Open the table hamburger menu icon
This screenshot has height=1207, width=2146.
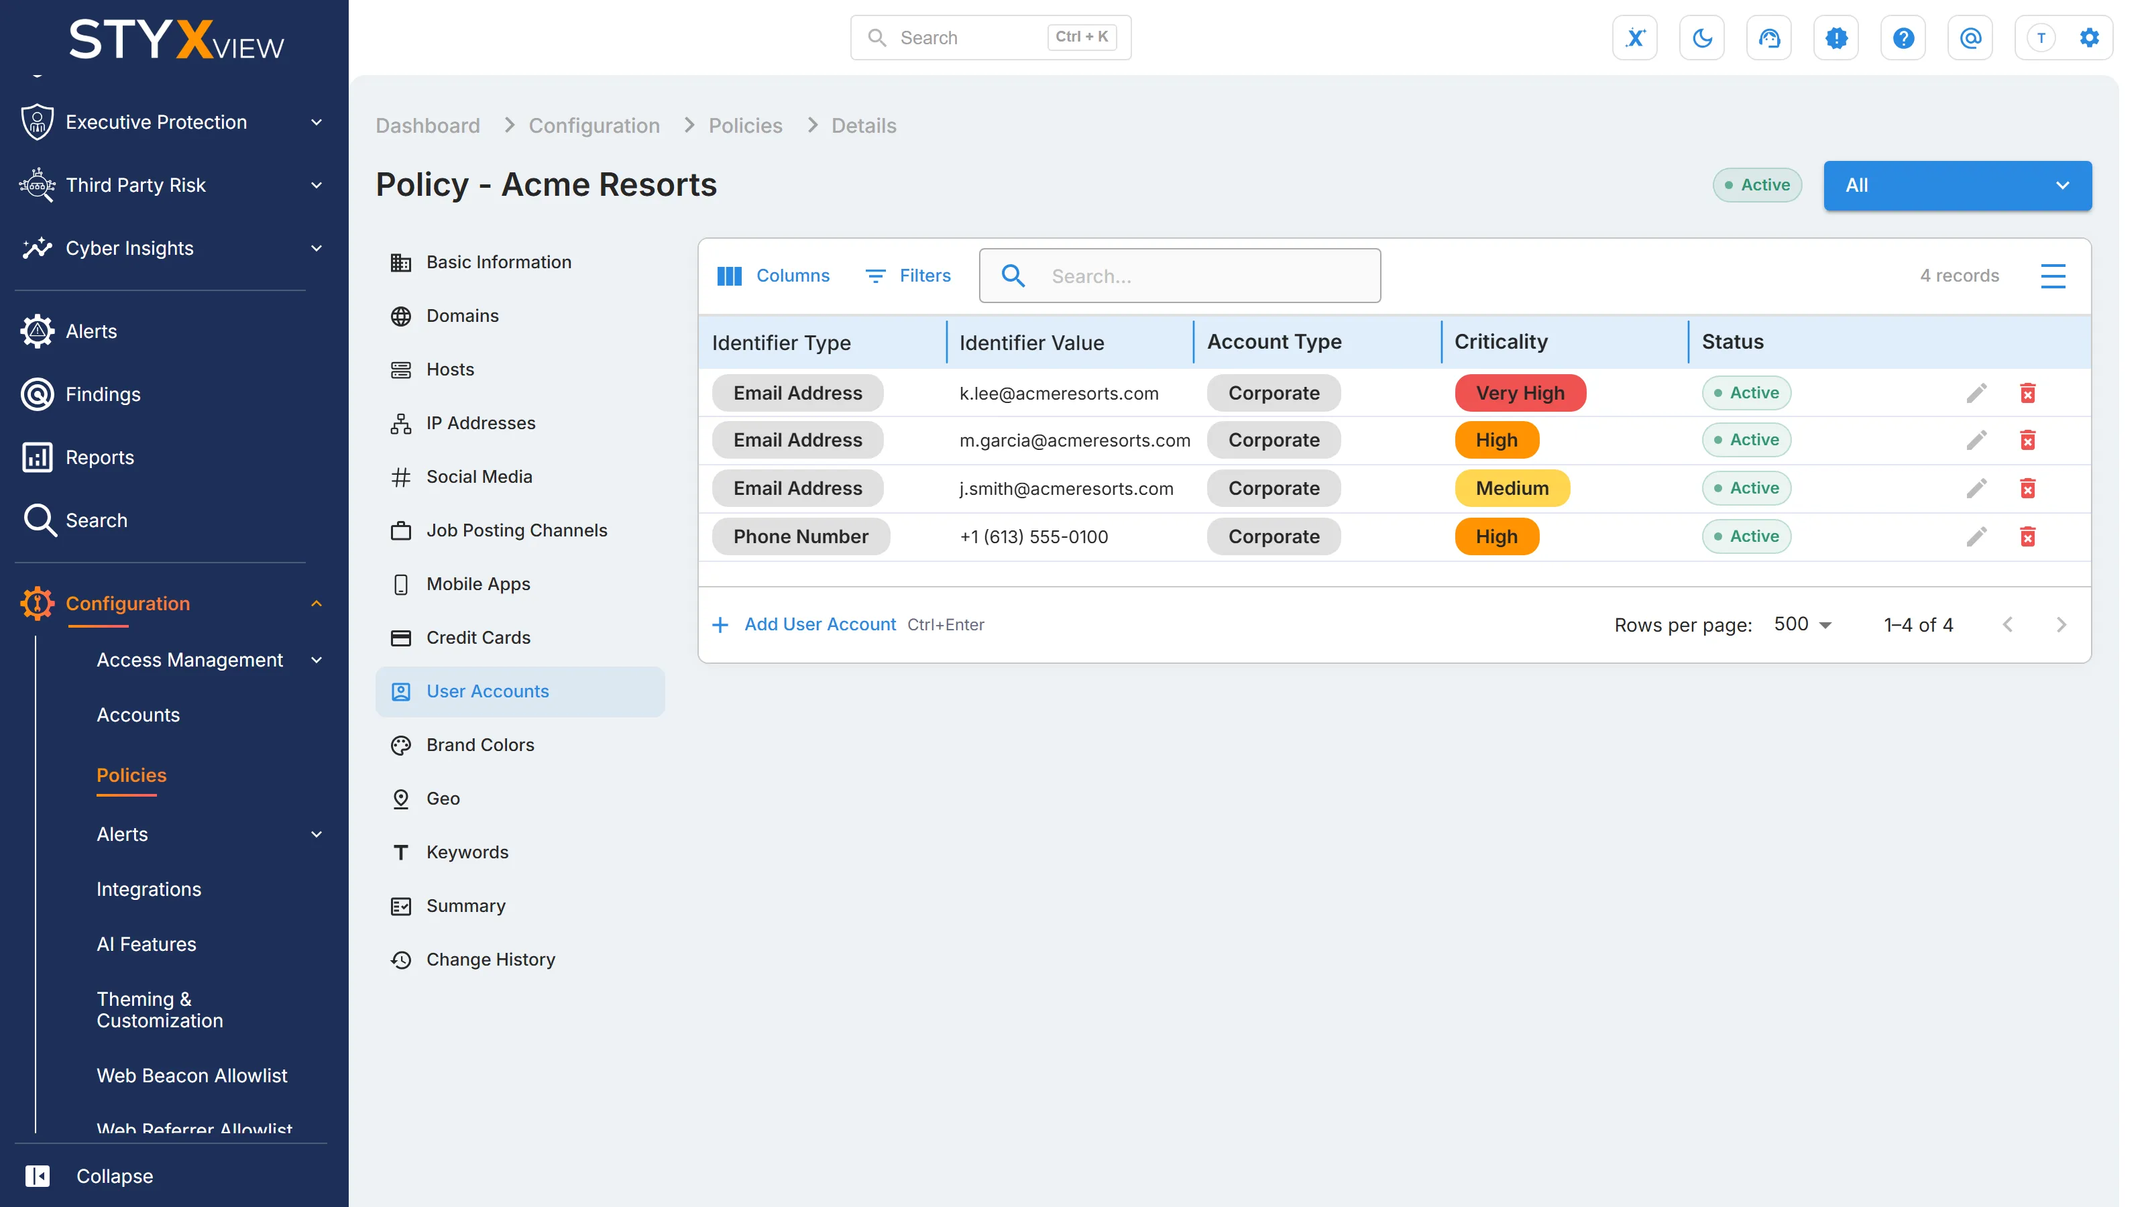2053,276
